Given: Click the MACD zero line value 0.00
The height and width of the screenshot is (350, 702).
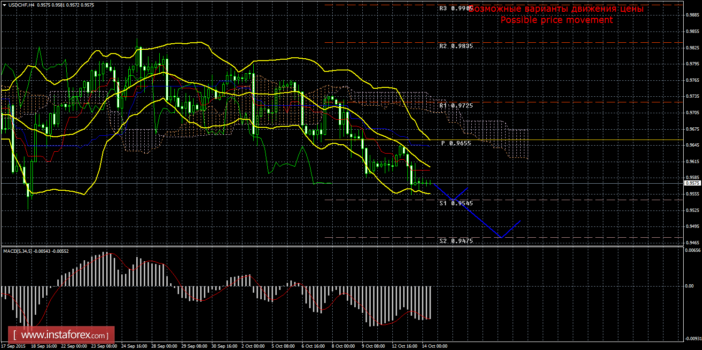Looking at the screenshot, I should click(x=689, y=286).
